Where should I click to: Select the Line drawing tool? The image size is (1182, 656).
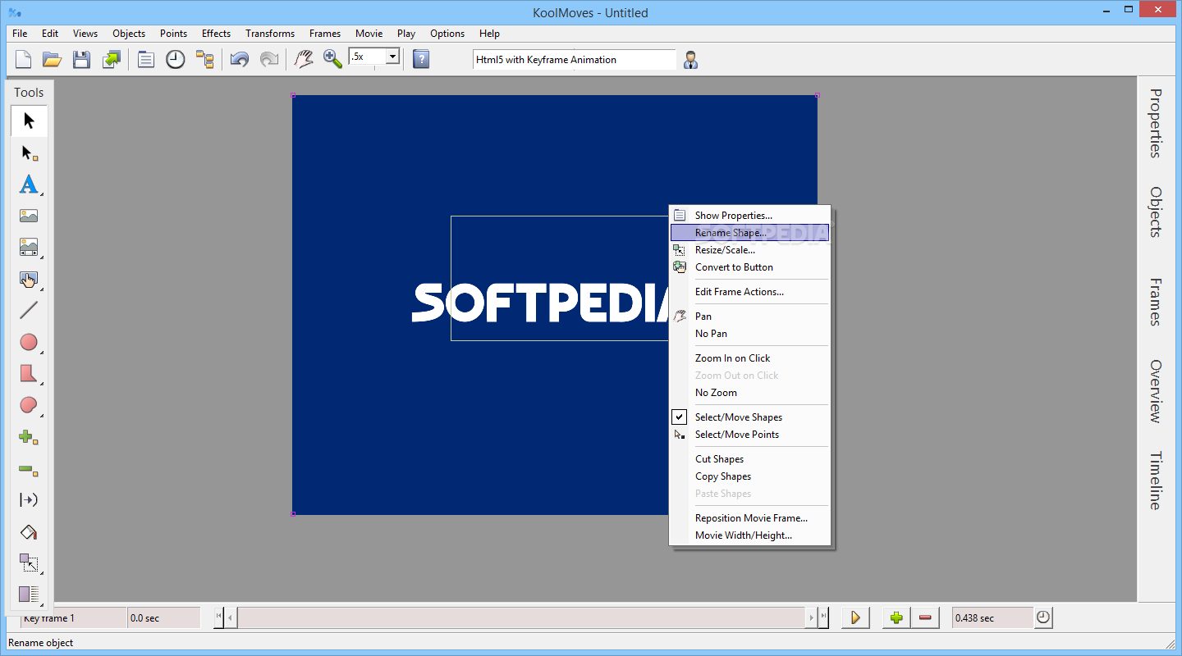29,310
